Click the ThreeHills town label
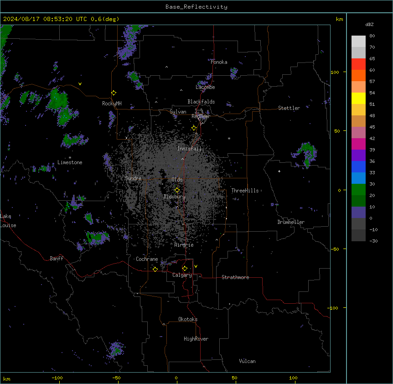393x384 pixels. (245, 191)
